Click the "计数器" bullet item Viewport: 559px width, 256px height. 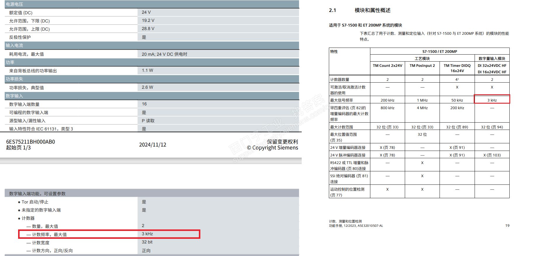[x=28, y=218]
